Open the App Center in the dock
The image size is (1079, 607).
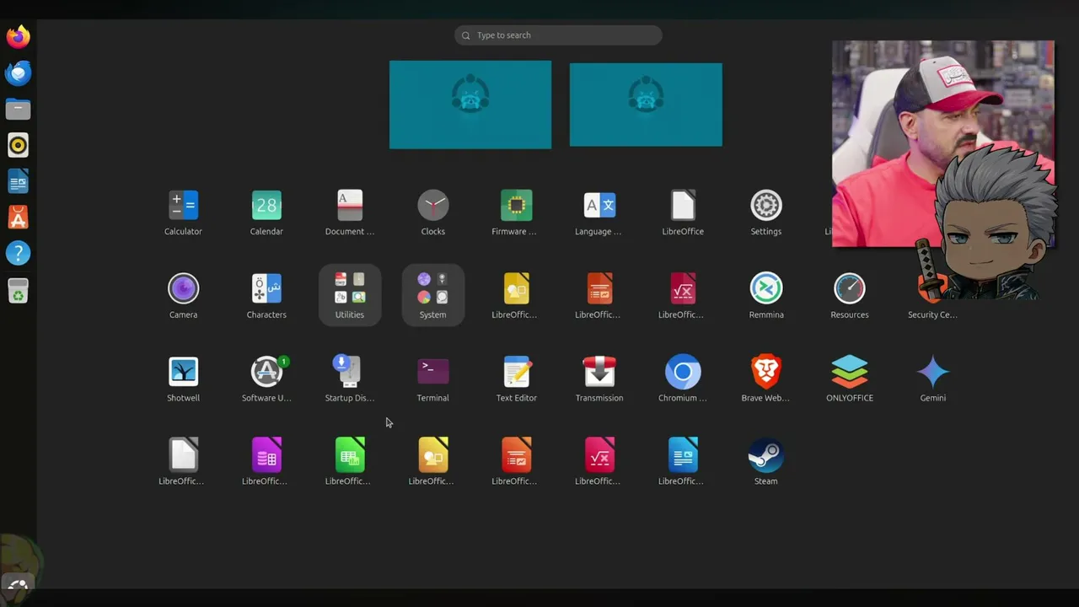click(18, 218)
